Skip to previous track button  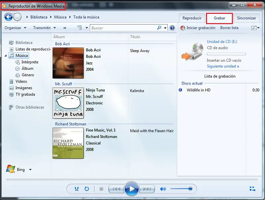(116, 189)
